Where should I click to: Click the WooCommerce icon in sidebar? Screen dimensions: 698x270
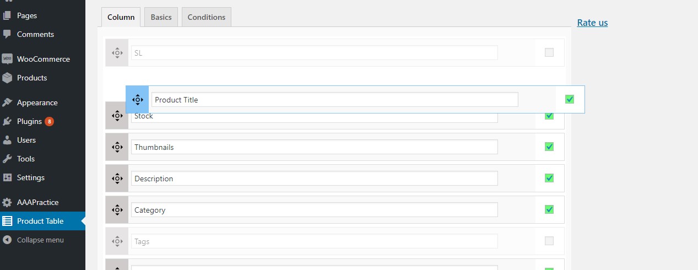7,59
